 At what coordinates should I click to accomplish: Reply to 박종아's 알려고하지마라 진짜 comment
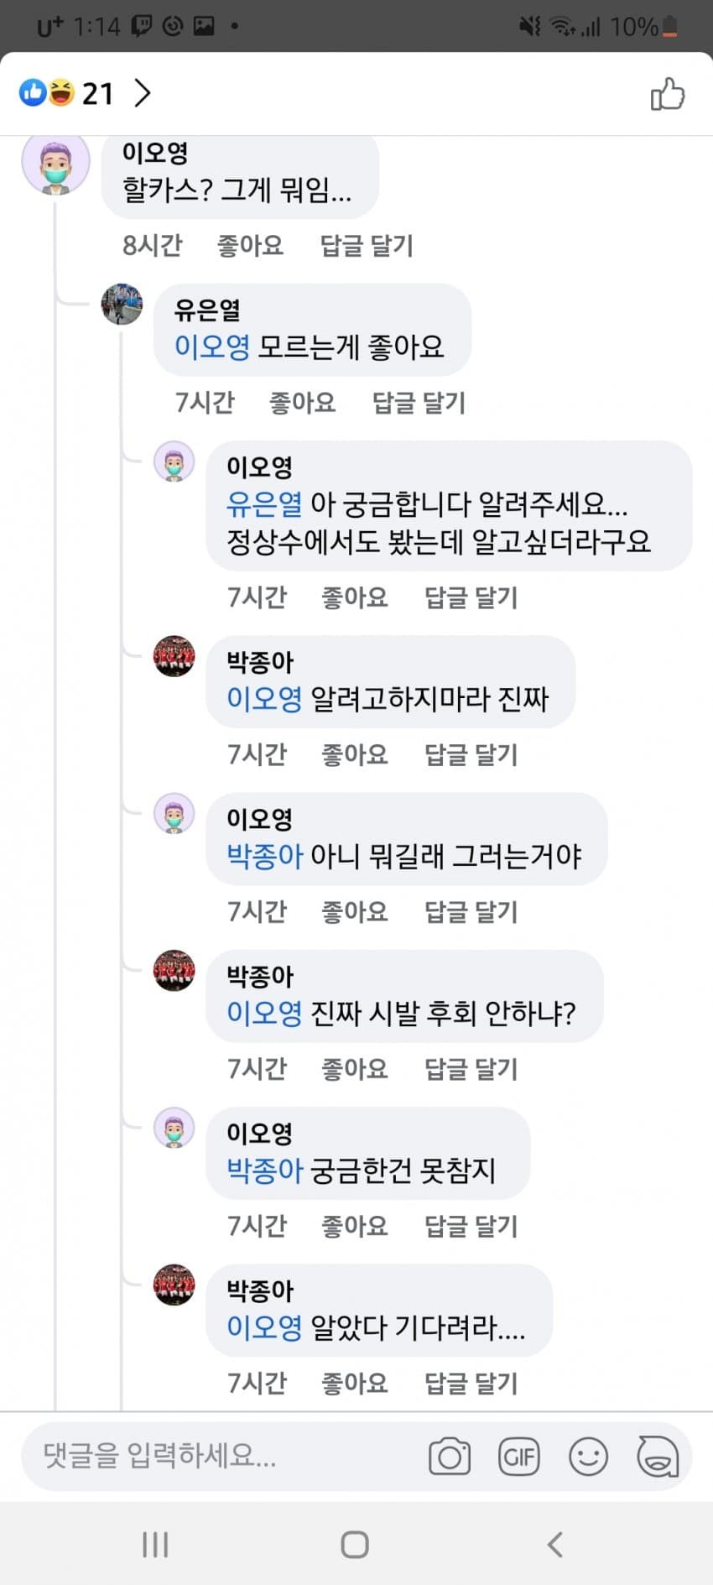pos(471,754)
